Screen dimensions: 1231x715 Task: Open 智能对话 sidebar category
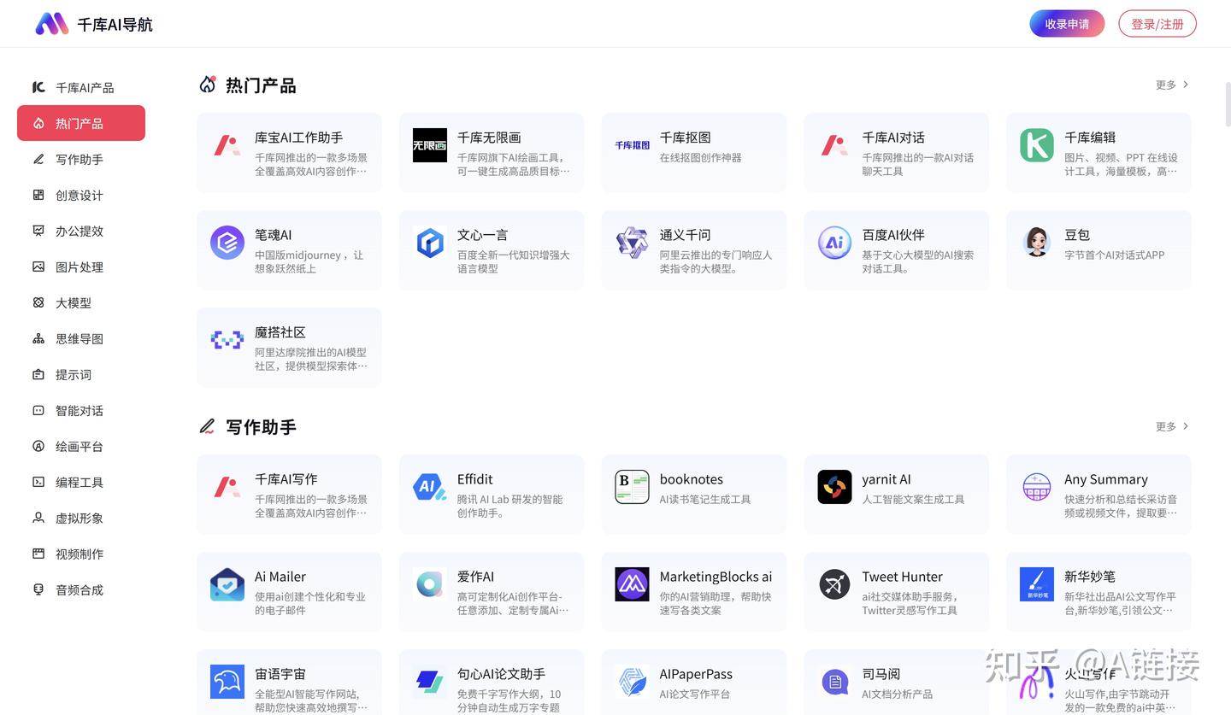tap(81, 410)
